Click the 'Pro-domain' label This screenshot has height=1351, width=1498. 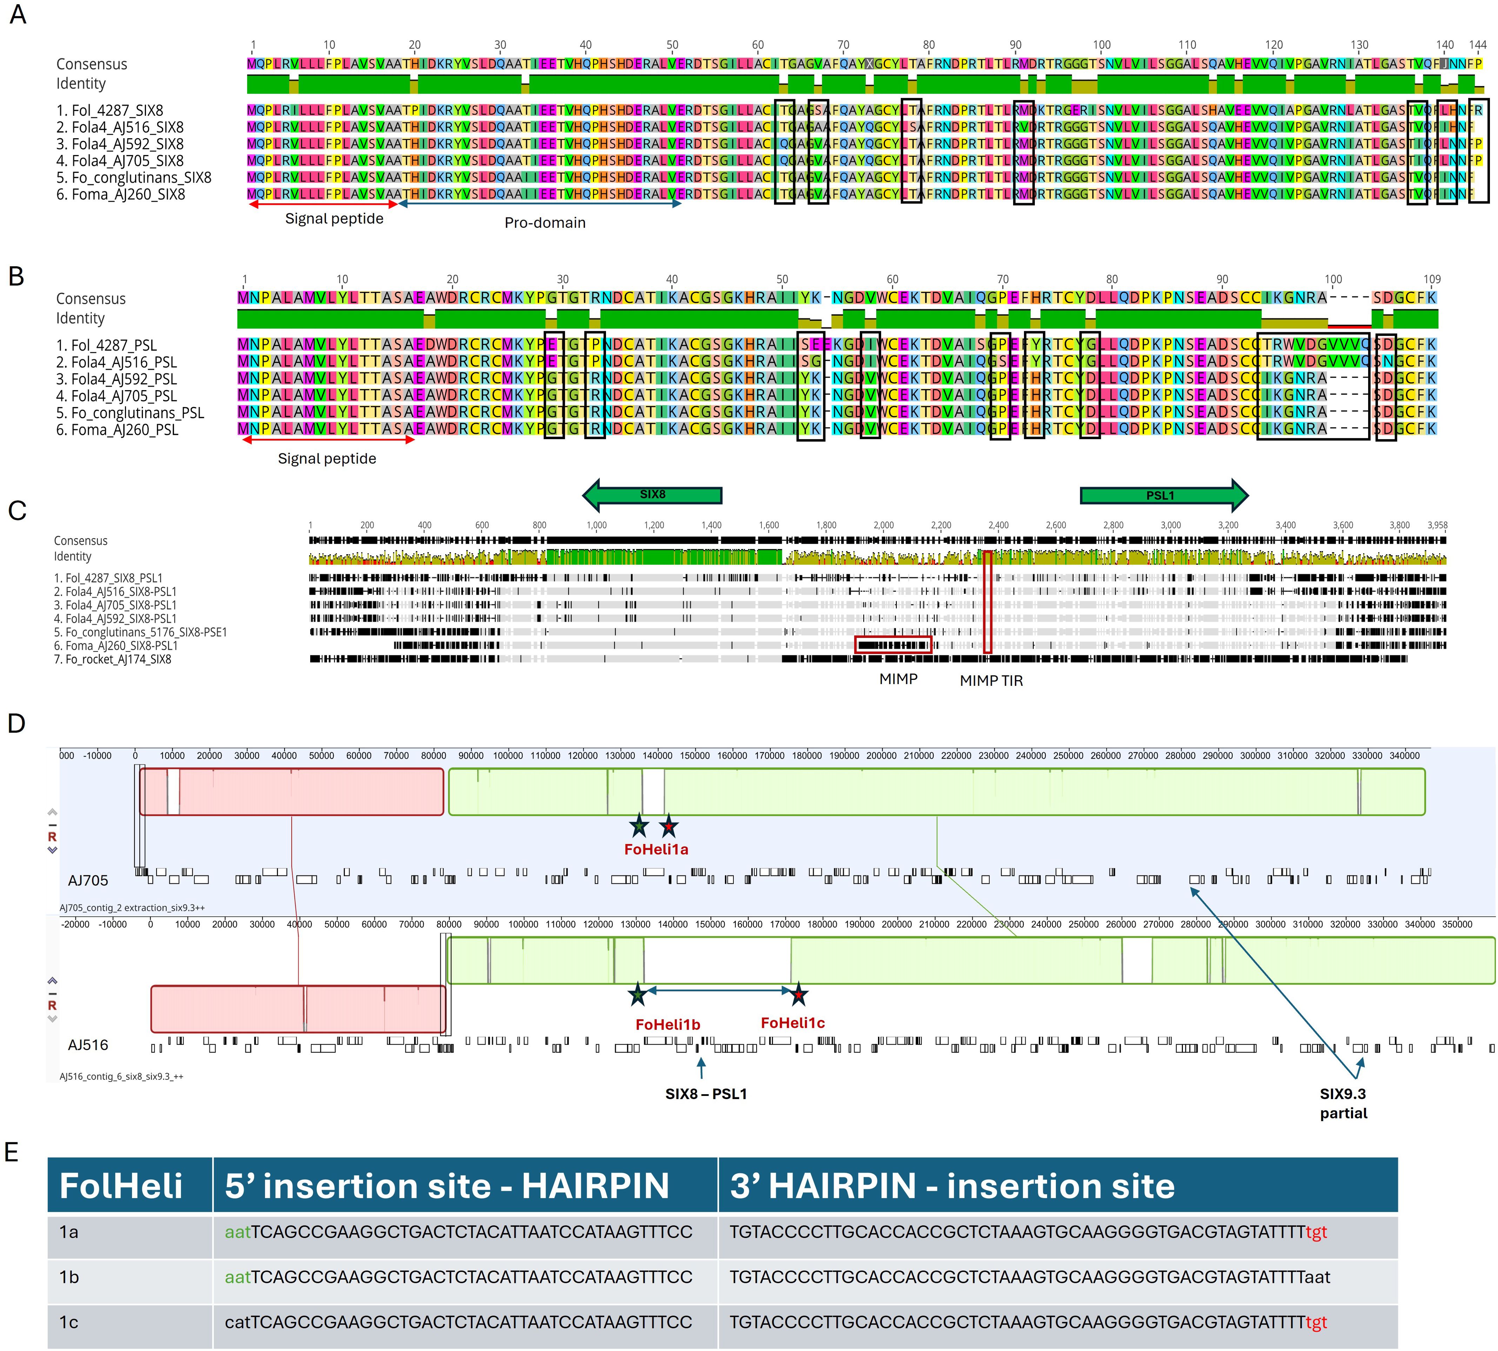[x=545, y=223]
